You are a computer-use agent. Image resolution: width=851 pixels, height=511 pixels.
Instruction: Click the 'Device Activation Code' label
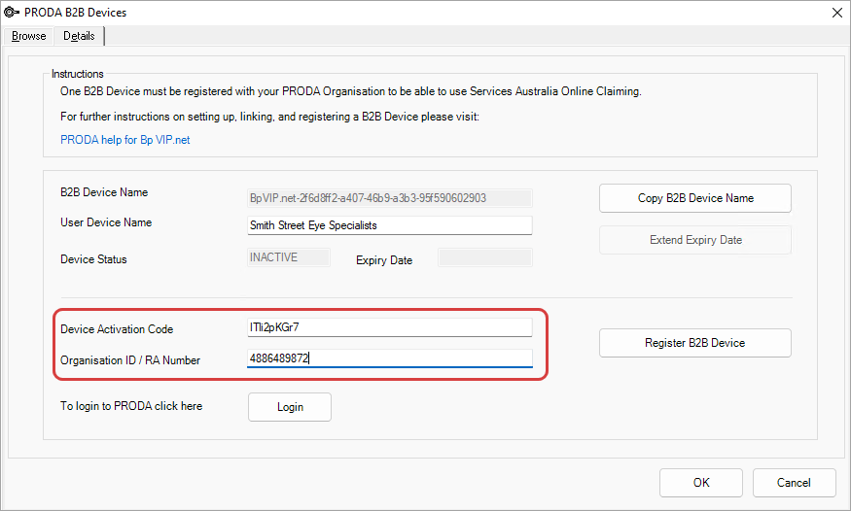tap(117, 329)
